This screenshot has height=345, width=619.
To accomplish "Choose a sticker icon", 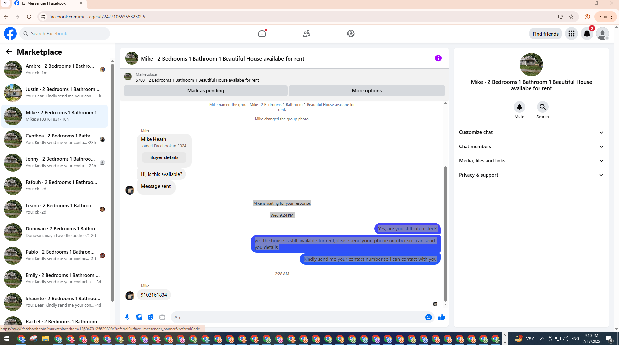I will [x=151, y=317].
